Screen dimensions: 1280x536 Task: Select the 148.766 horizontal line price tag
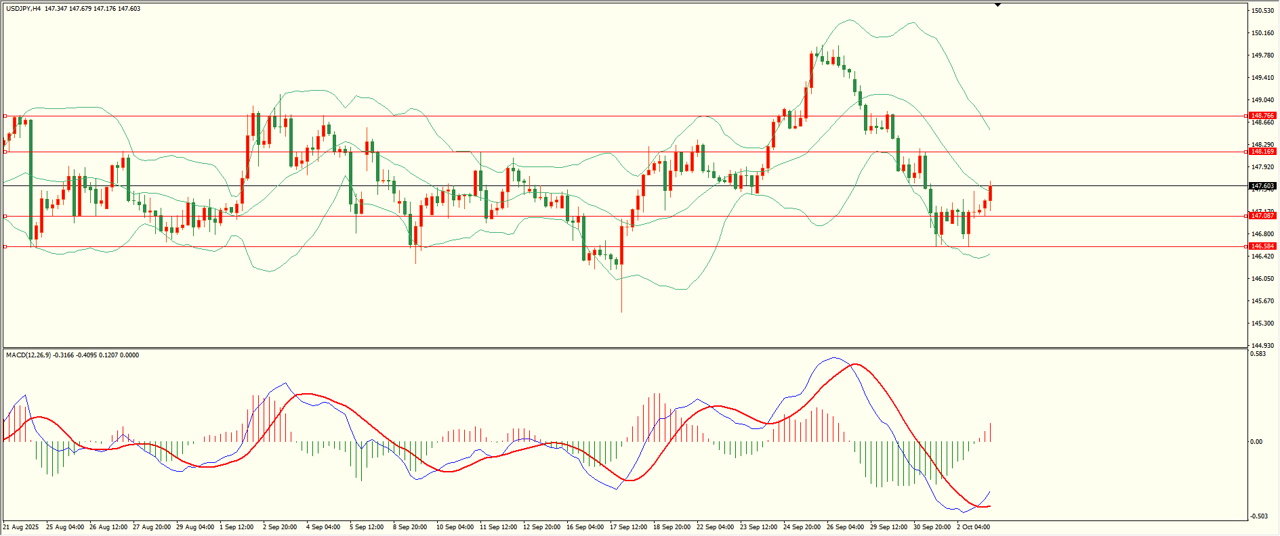1262,116
